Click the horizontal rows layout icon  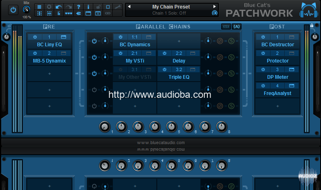[x=49, y=13]
